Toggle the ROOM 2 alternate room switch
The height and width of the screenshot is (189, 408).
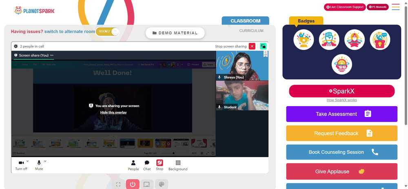pos(107,31)
